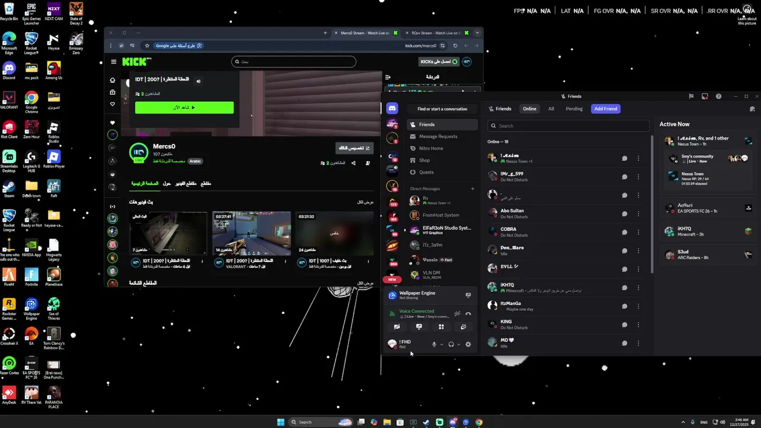This screenshot has width=761, height=428.
Task: Create DM with plus beside Direct Messages
Action: 473,188
